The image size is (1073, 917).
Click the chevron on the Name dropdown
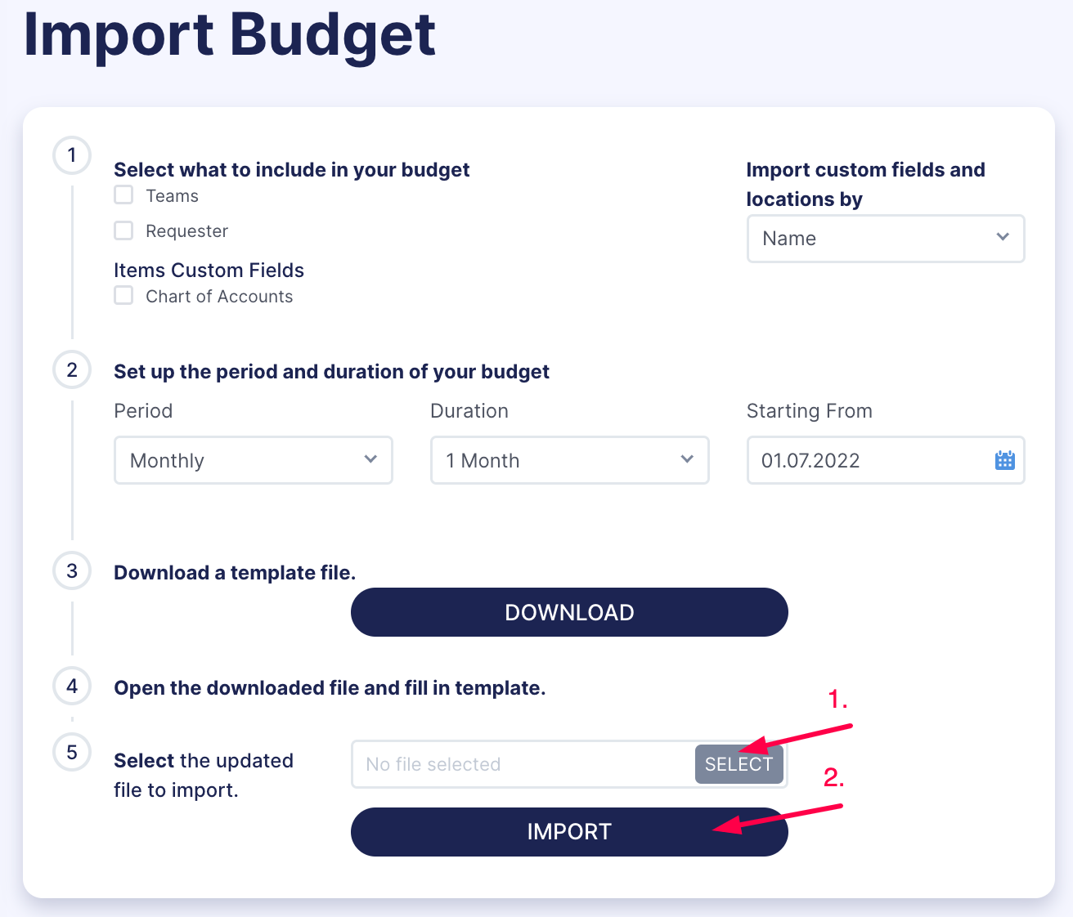(1003, 237)
